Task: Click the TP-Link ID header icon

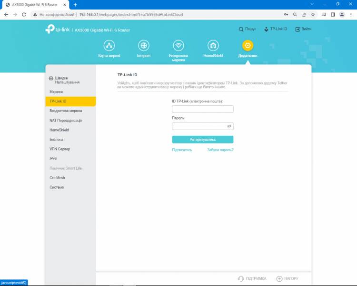Action: [x=266, y=29]
